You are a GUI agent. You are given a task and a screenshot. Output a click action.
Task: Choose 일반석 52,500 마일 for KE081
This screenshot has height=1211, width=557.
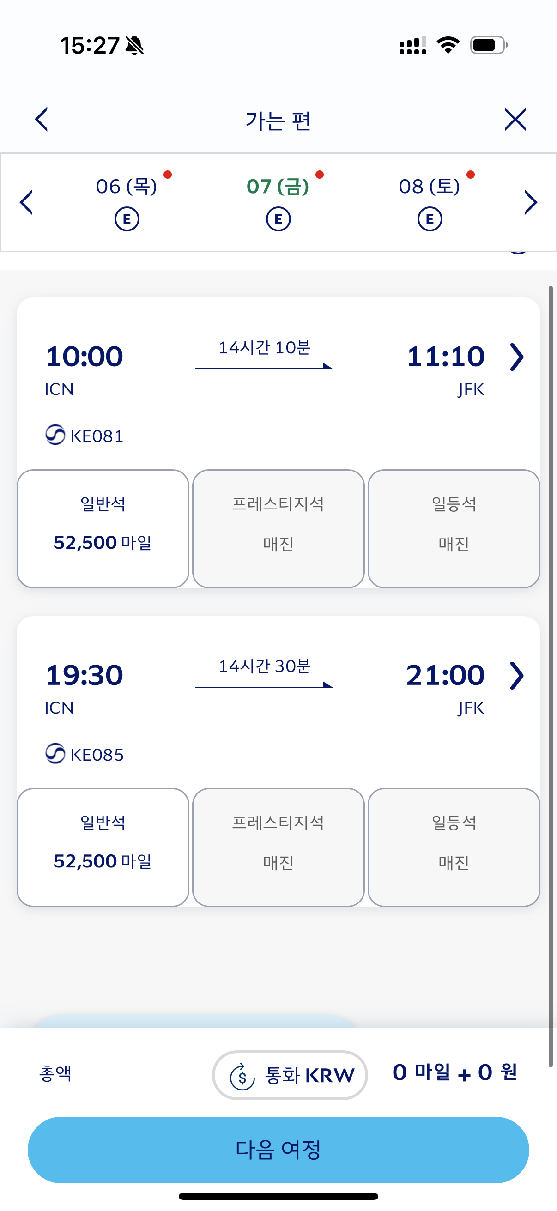103,528
